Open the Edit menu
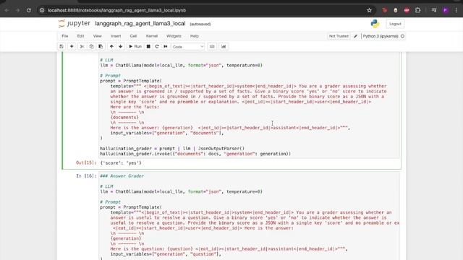Viewport: 463px width, 260px height. 80,36
